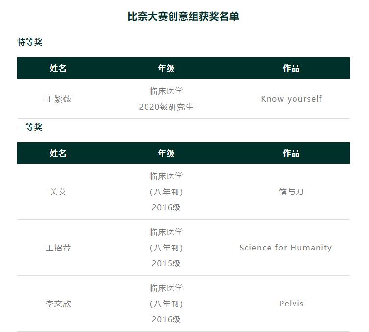369x332 pixels.
Task: Click 2016级 in 关艾's row
Action: (166, 207)
